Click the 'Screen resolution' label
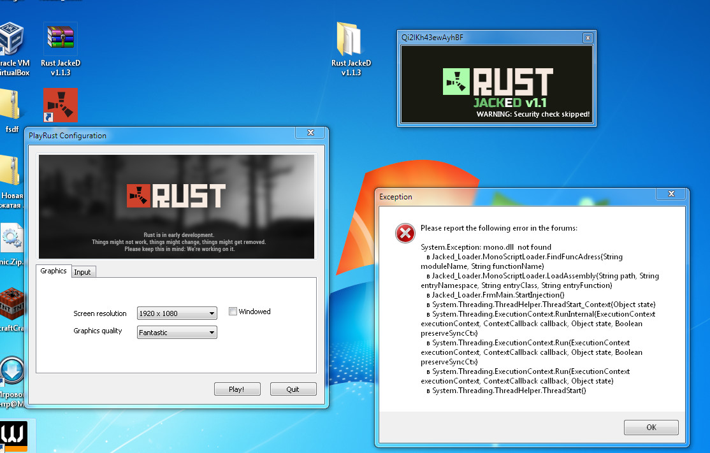The width and height of the screenshot is (710, 453). (100, 313)
